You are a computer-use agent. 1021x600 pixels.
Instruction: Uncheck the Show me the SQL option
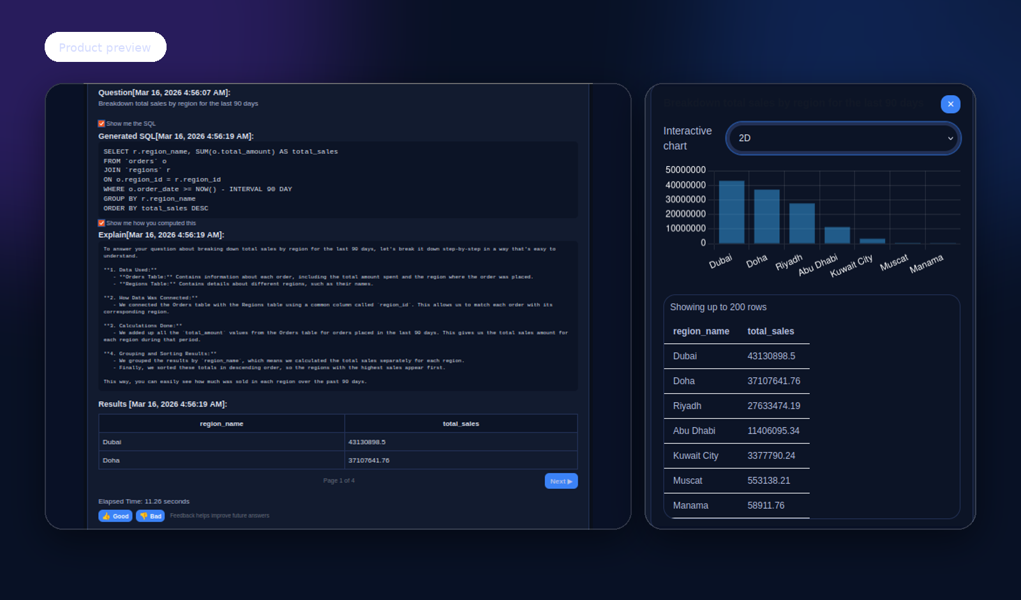click(x=101, y=123)
